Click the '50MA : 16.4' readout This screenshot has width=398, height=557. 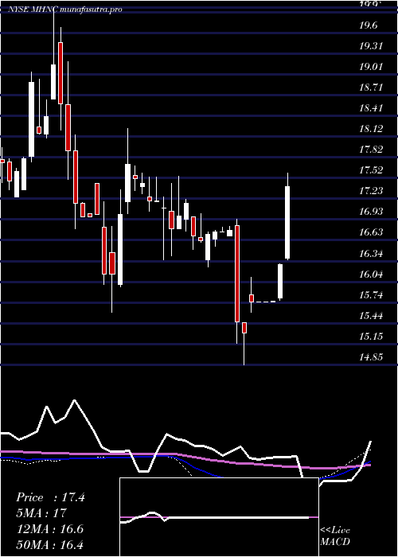(x=50, y=544)
